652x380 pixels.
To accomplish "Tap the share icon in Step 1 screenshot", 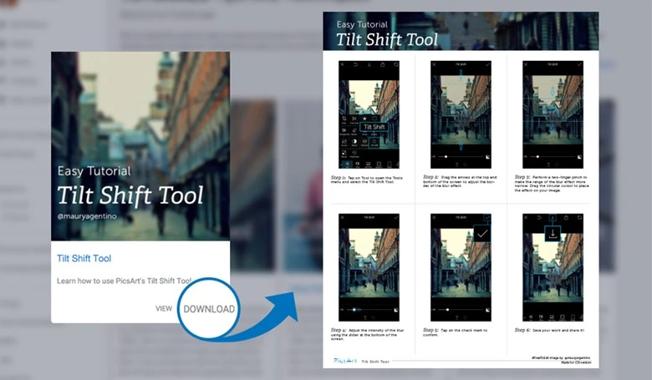I will (383, 65).
